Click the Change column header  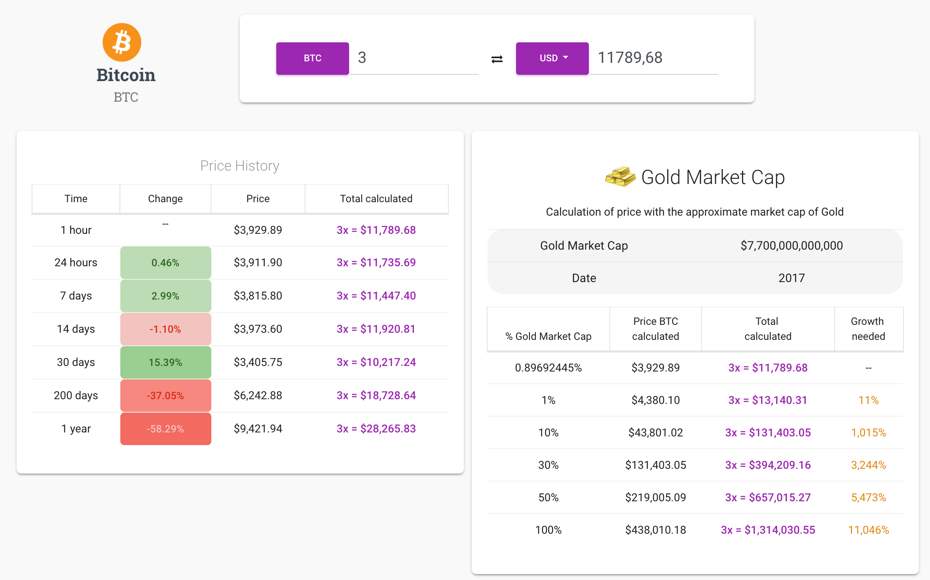point(165,199)
